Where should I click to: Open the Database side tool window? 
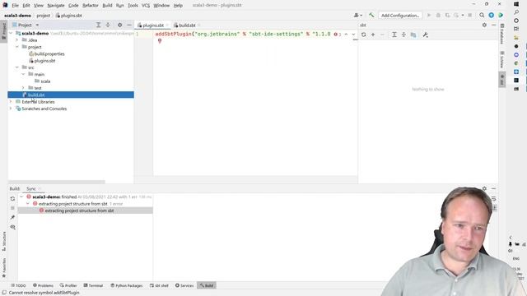pos(502,34)
